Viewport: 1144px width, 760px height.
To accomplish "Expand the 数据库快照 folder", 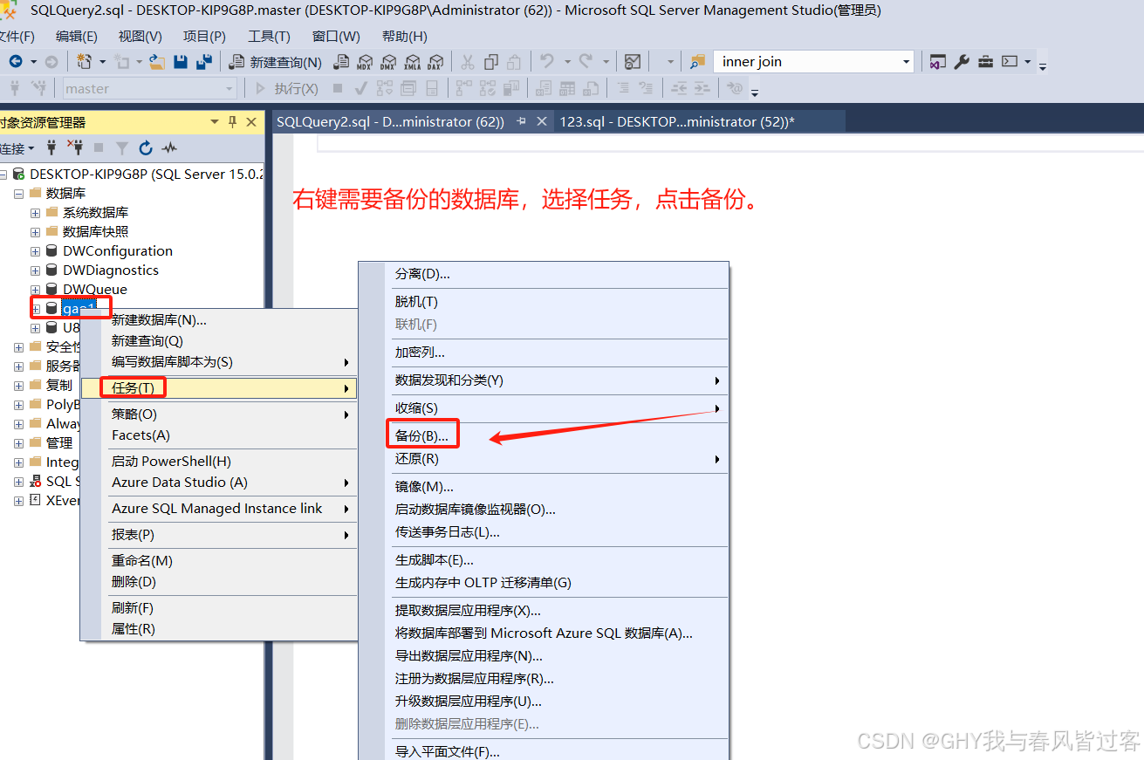I will click(35, 232).
